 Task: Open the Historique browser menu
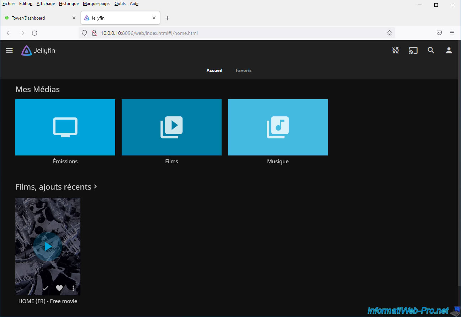coord(69,4)
